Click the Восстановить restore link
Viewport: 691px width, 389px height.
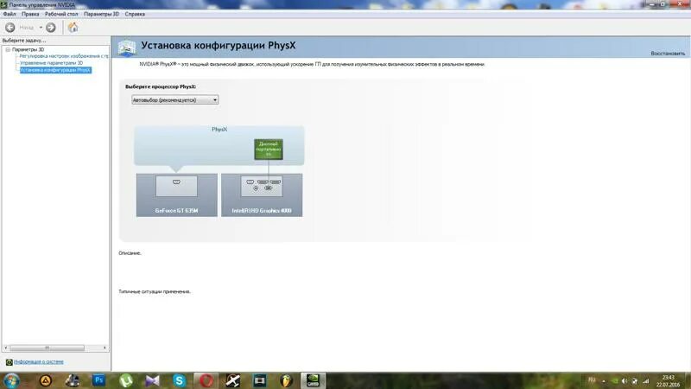coord(668,54)
